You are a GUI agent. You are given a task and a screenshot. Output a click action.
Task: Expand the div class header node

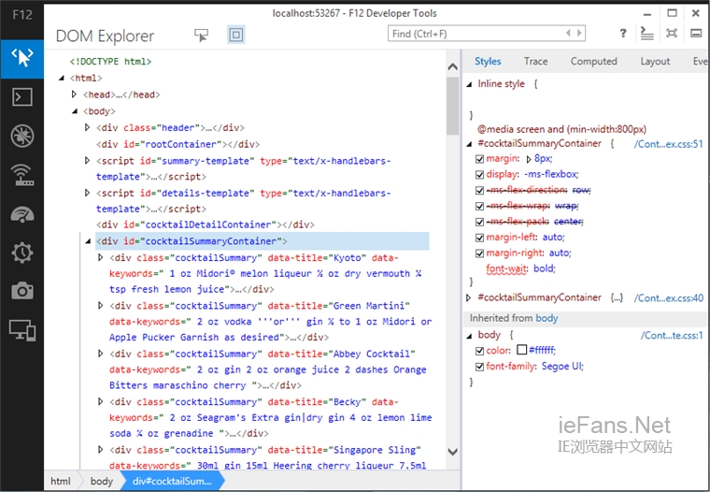pyautogui.click(x=88, y=127)
